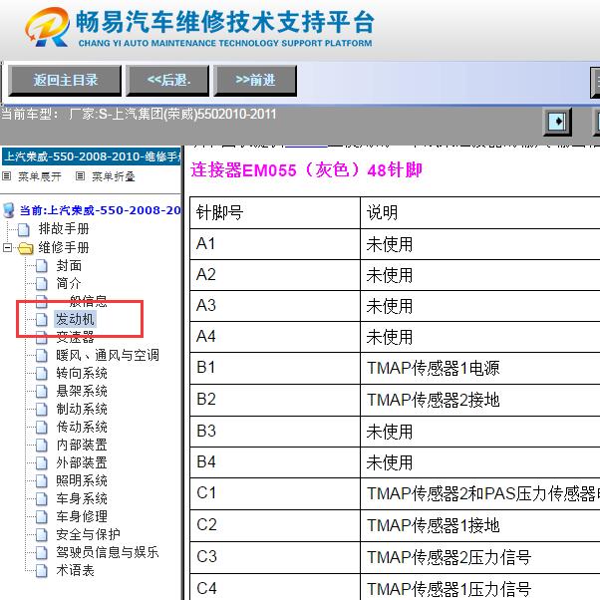Click the page icon beside 悬架系统
This screenshot has height=600, width=600.
tap(41, 391)
